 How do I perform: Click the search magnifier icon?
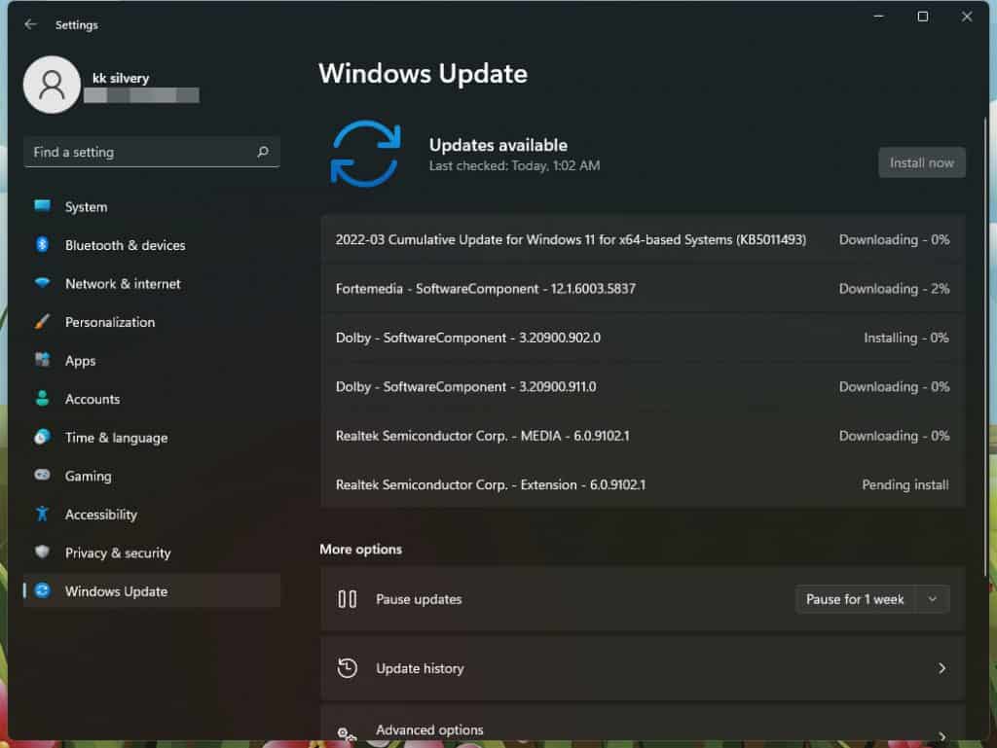(263, 152)
